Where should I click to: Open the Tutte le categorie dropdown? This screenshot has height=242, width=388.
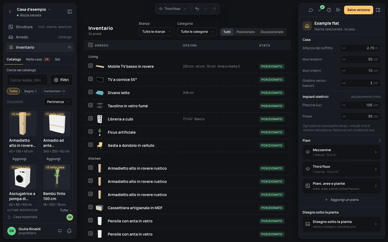coord(197,32)
